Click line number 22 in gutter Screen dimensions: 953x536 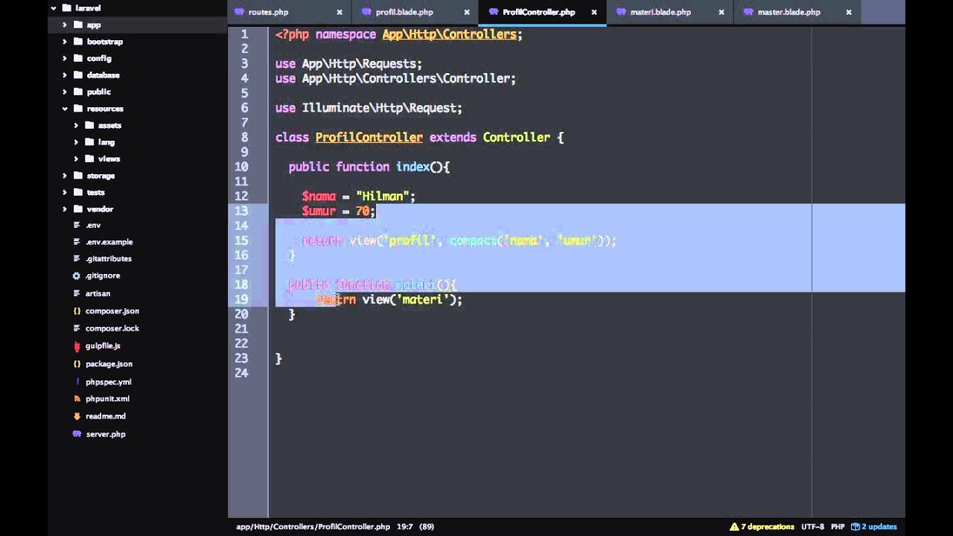241,343
